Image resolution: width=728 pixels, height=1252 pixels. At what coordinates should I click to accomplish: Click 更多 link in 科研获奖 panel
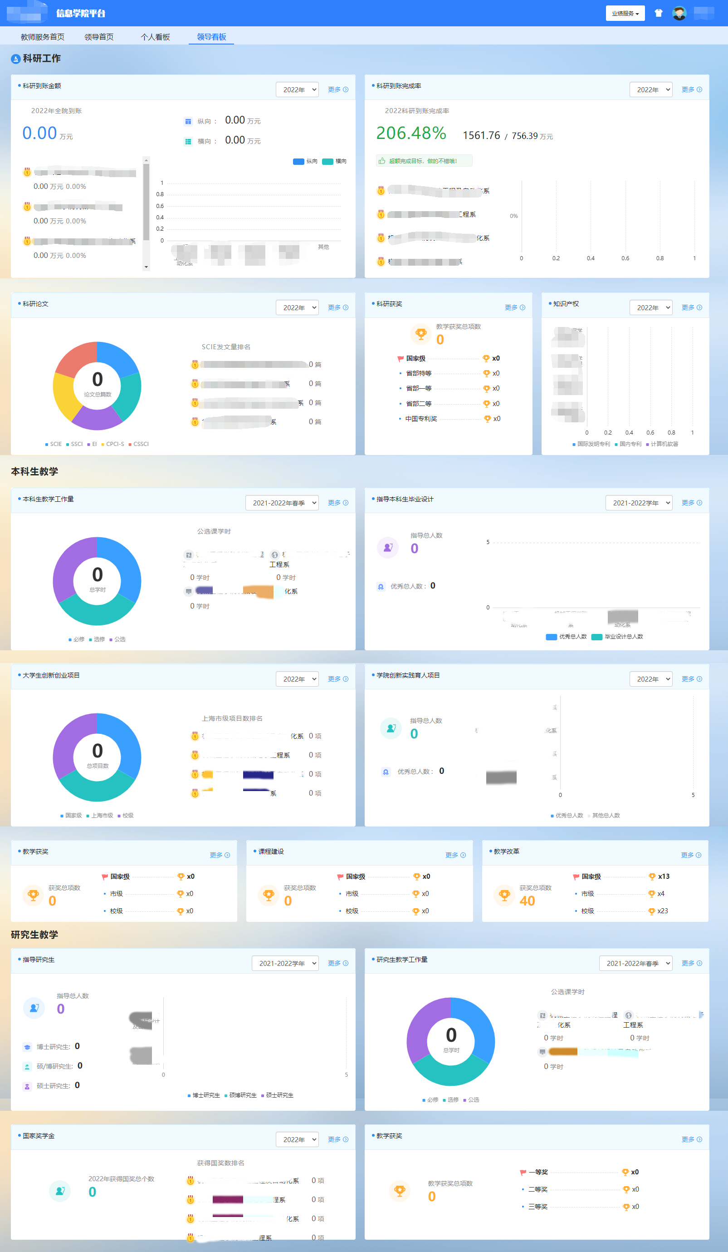(x=515, y=307)
